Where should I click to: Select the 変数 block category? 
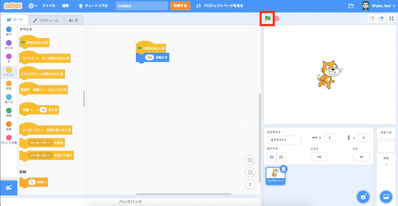(x=9, y=126)
